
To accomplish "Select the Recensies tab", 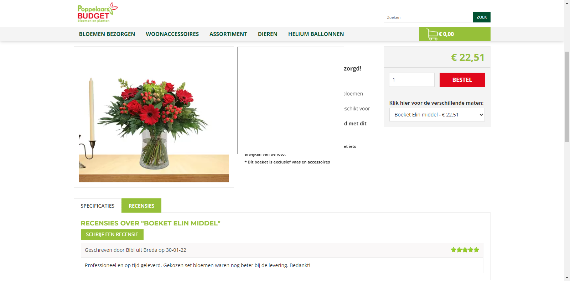I will point(141,206).
